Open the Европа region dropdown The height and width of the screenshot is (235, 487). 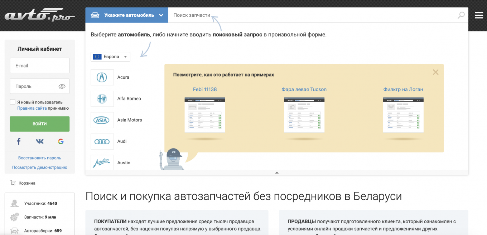click(x=110, y=56)
